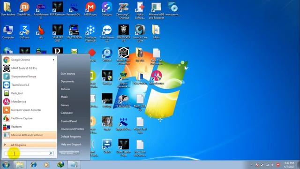Expand the Google Chrome jump list arrow
300x169 pixels.
(x=53, y=60)
